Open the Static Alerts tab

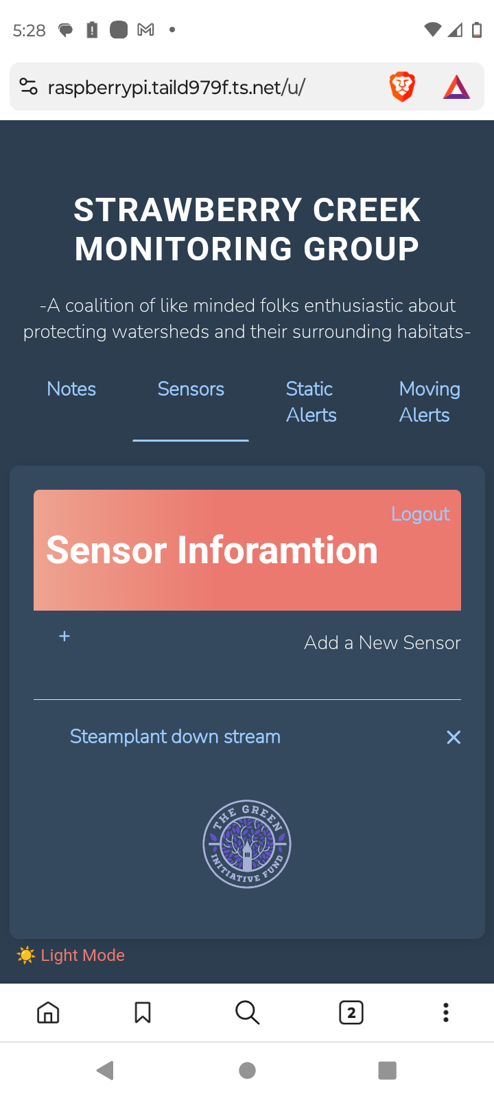click(x=311, y=402)
